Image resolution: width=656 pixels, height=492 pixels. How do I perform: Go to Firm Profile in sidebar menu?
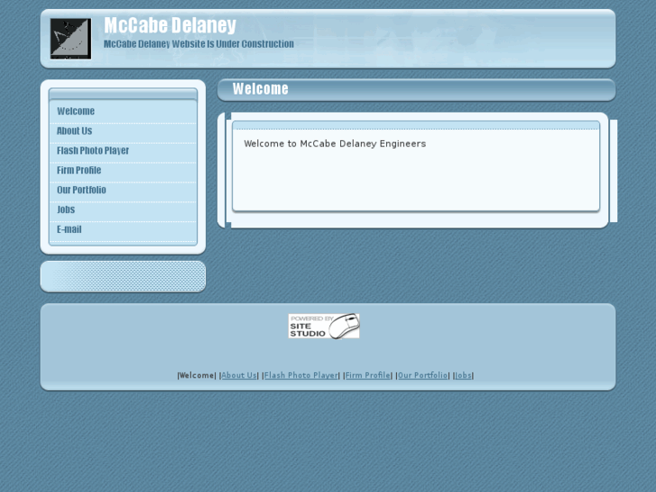pos(79,171)
